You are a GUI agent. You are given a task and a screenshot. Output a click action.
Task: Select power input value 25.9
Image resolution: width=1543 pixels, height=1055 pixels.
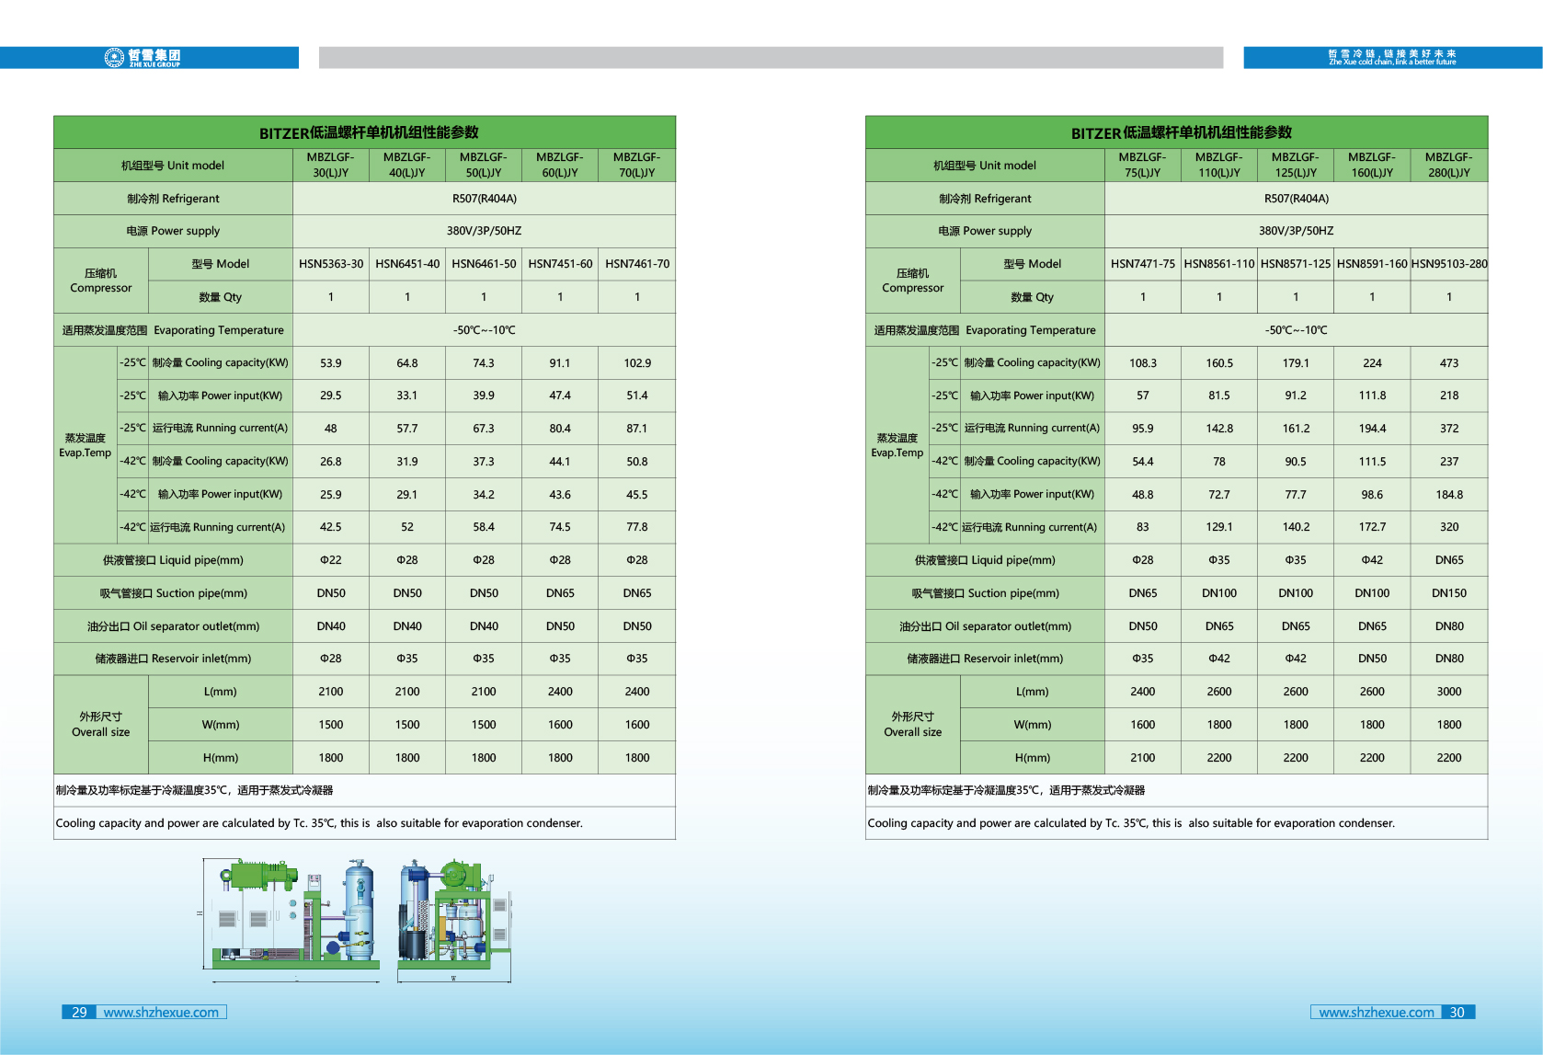(x=331, y=495)
